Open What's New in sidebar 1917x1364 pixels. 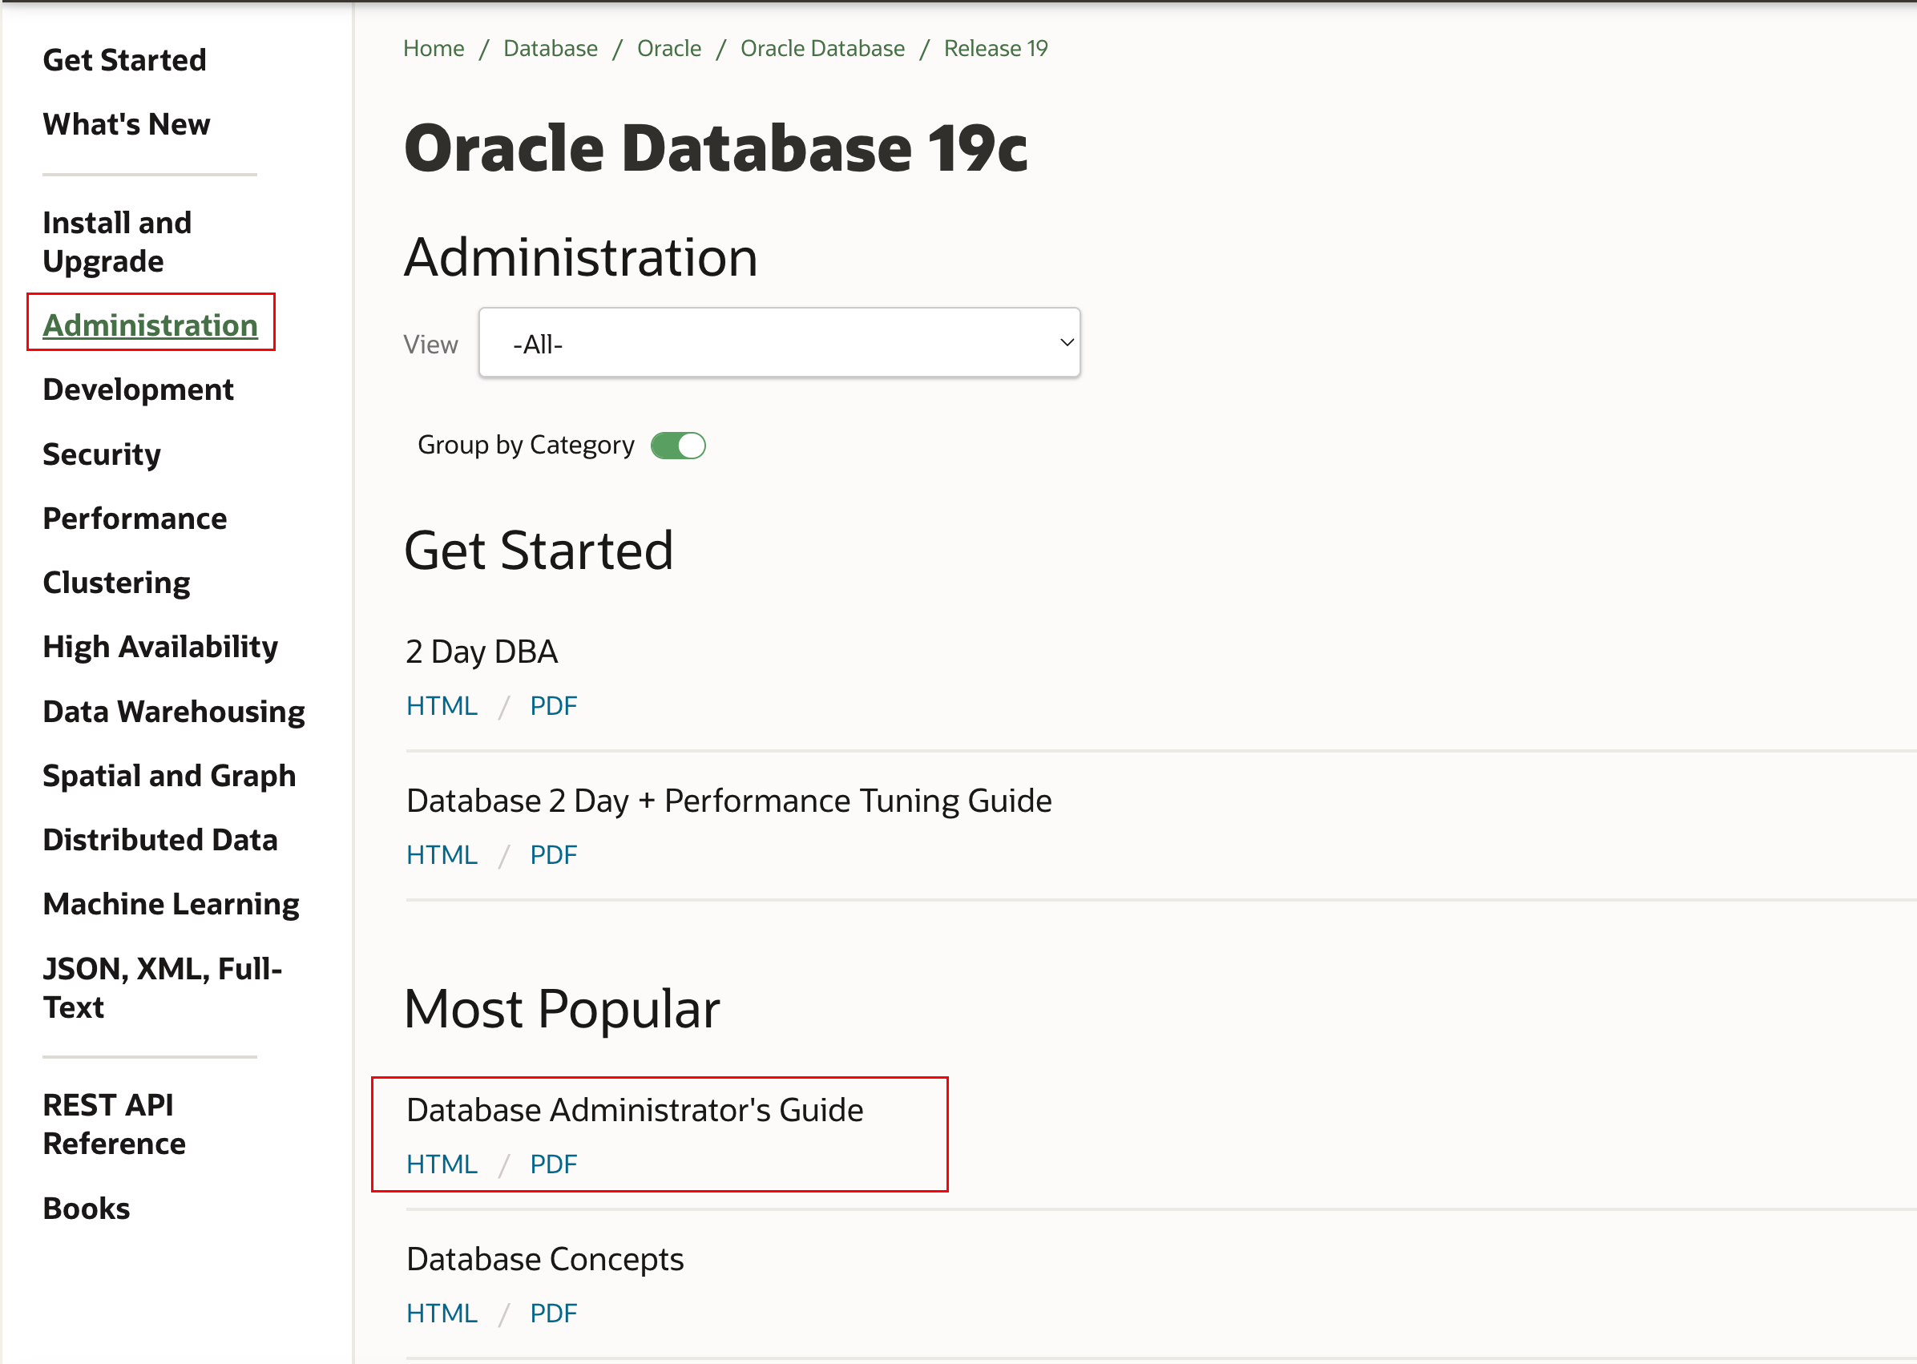(x=126, y=124)
